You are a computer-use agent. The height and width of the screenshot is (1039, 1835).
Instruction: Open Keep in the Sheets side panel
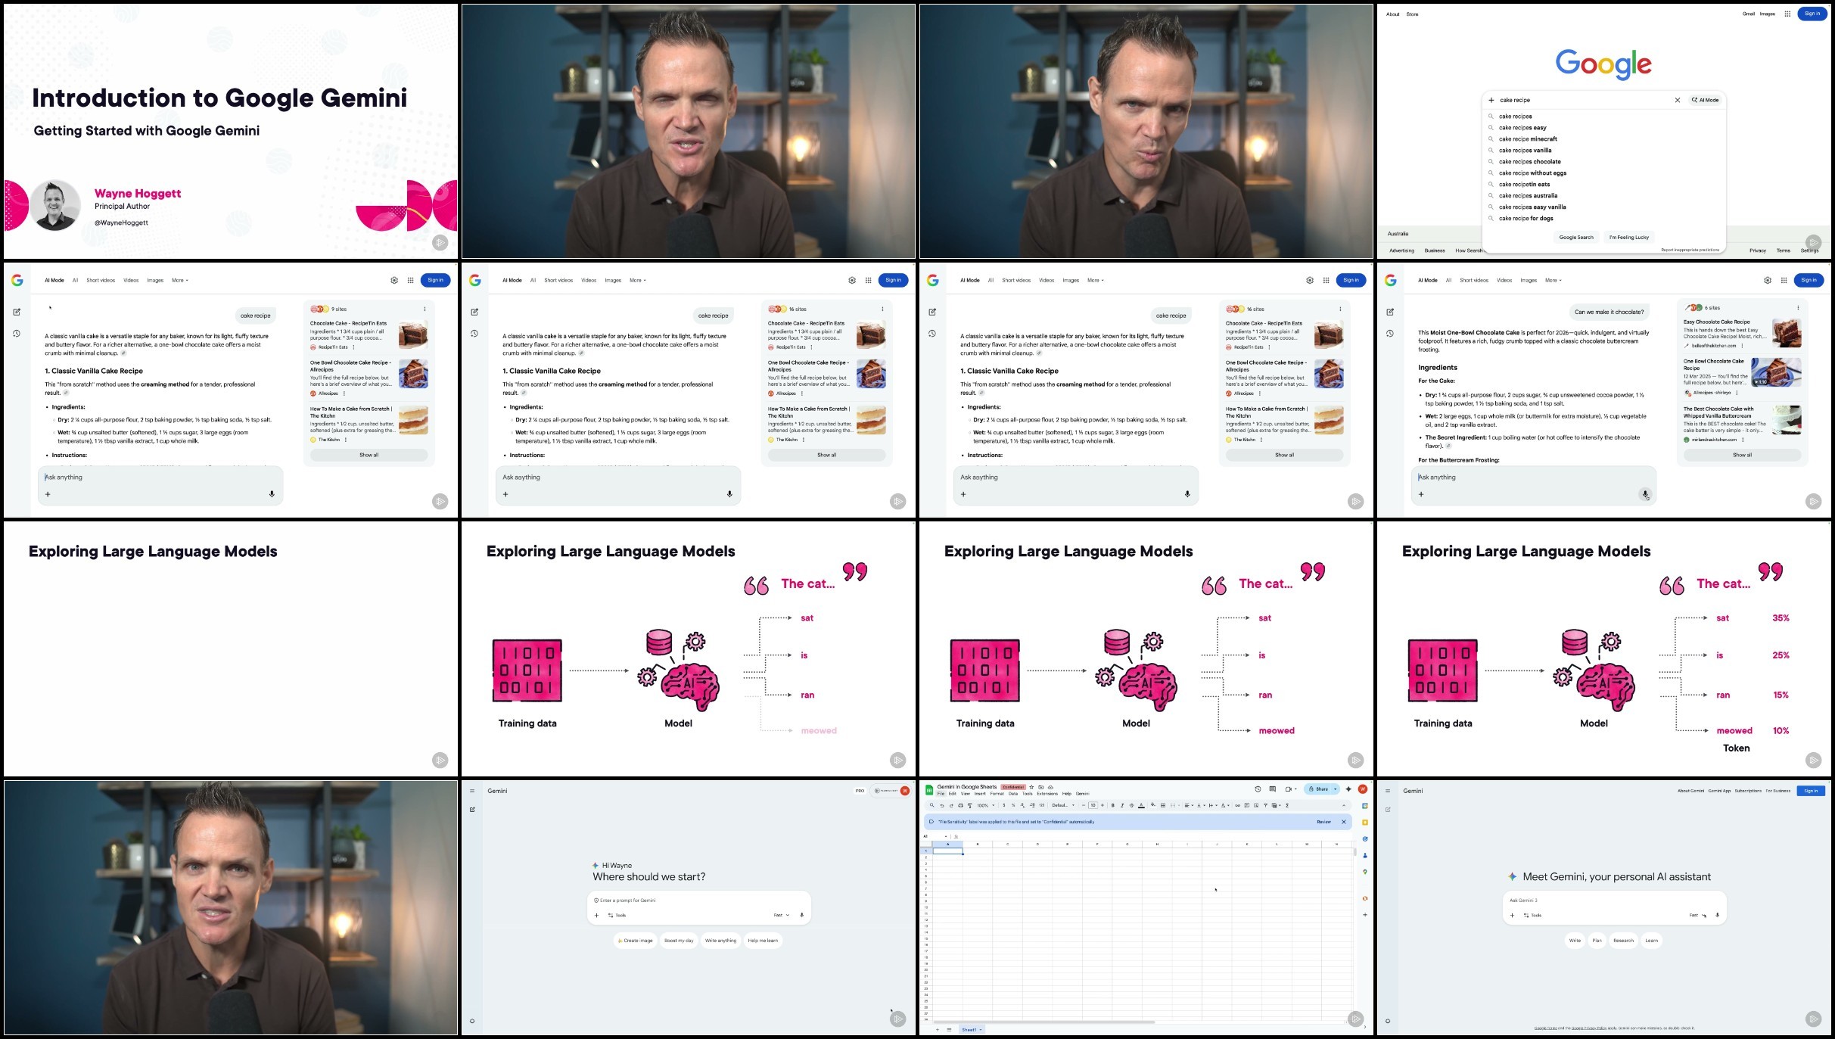(x=1365, y=823)
